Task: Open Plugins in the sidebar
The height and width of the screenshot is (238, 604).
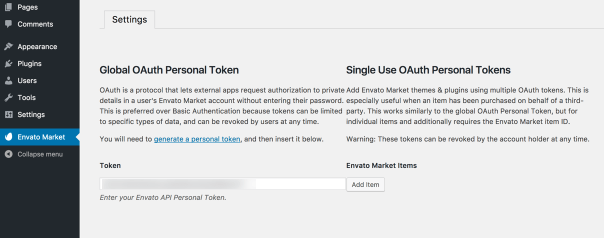Action: coord(29,63)
